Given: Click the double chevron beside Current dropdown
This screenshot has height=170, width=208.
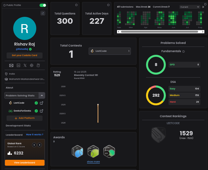Looking at the screenshot, I should 203,7.
